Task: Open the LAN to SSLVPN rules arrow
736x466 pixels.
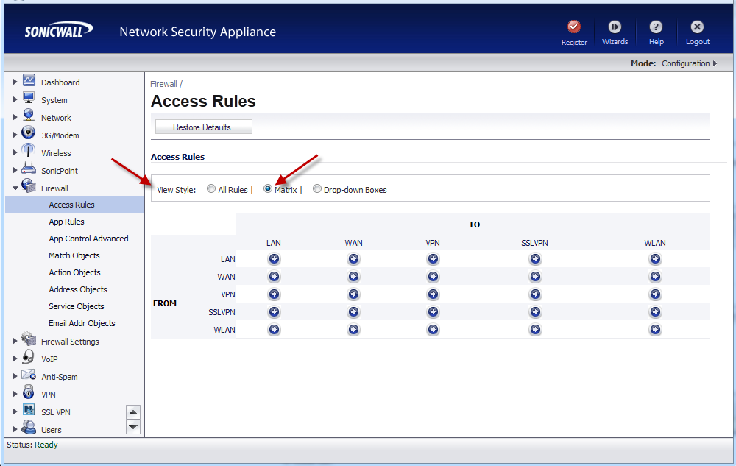Action: click(x=535, y=258)
